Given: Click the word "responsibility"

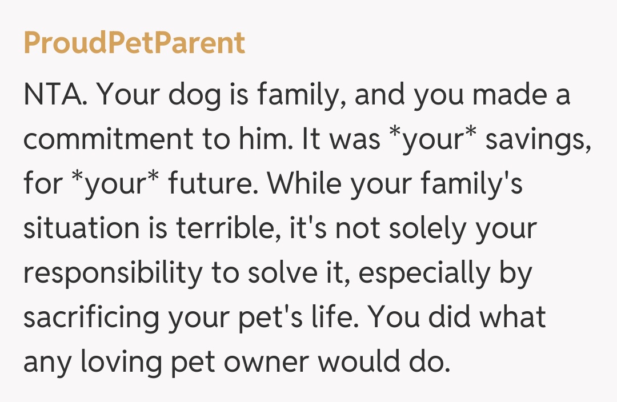Looking at the screenshot, I should click(x=112, y=274).
